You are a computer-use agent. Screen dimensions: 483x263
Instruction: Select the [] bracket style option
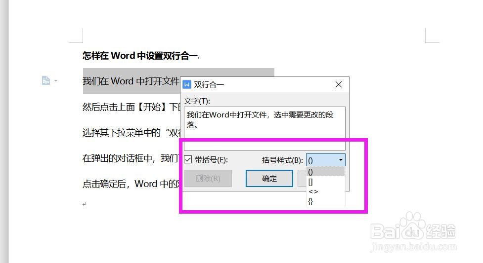(326, 182)
